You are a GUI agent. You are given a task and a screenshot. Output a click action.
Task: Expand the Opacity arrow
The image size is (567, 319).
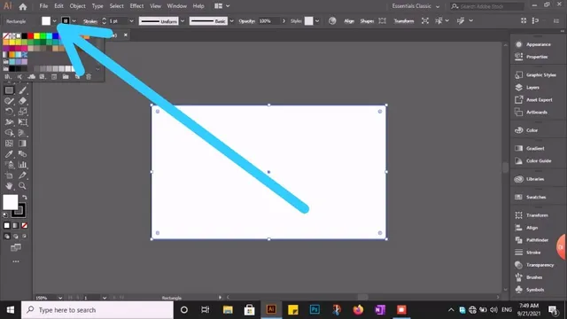pos(283,21)
